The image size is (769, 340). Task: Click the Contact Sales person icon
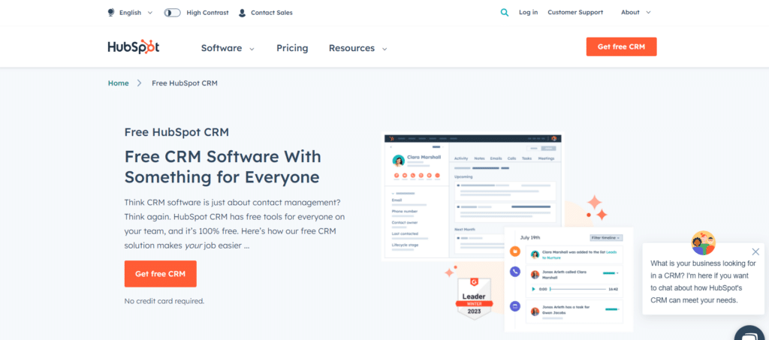point(242,13)
